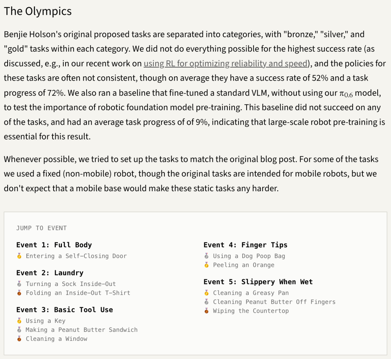Jump to Making a Peanut Butter Sandwich
The height and width of the screenshot is (359, 391).
point(81,330)
